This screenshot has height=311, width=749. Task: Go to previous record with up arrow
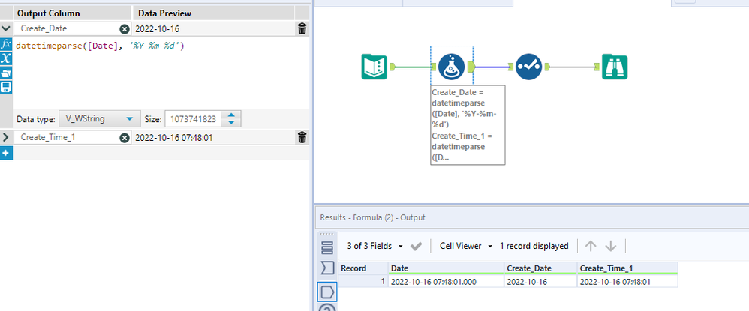click(x=591, y=246)
